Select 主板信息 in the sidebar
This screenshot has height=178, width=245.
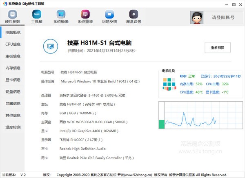pyautogui.click(x=13, y=56)
